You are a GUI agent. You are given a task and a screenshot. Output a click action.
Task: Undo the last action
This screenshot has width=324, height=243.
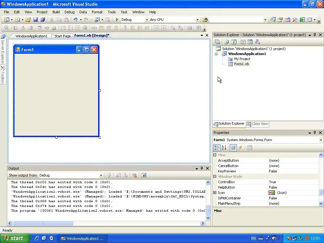coord(75,20)
